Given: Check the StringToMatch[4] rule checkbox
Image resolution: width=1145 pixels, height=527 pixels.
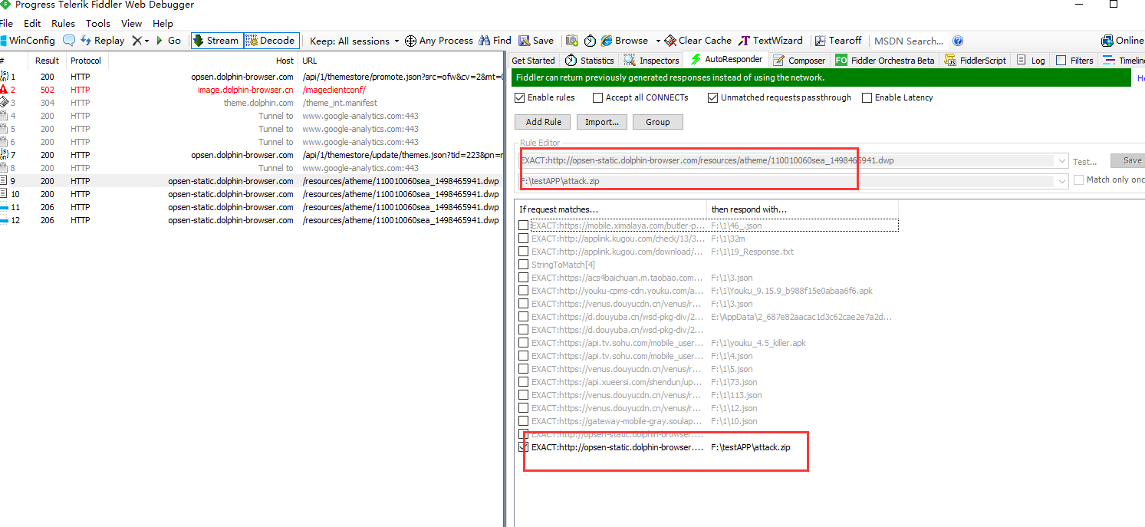Looking at the screenshot, I should click(x=524, y=265).
